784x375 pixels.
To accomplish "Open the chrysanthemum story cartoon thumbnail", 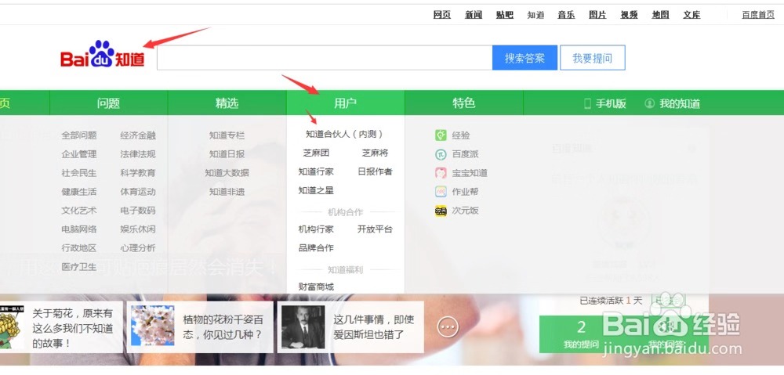I will click(x=12, y=327).
